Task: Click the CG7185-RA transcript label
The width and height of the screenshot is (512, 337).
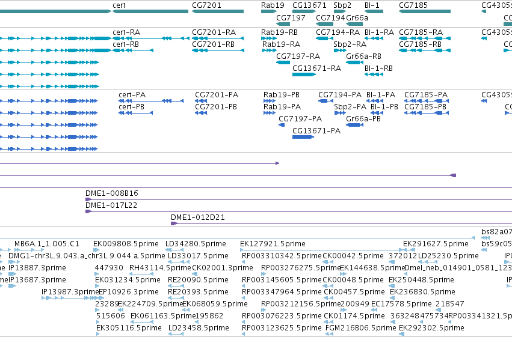Action: [421, 32]
